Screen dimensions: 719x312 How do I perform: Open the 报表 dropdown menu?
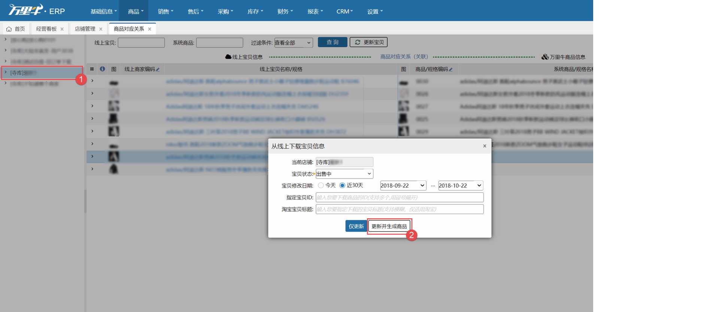click(x=315, y=11)
